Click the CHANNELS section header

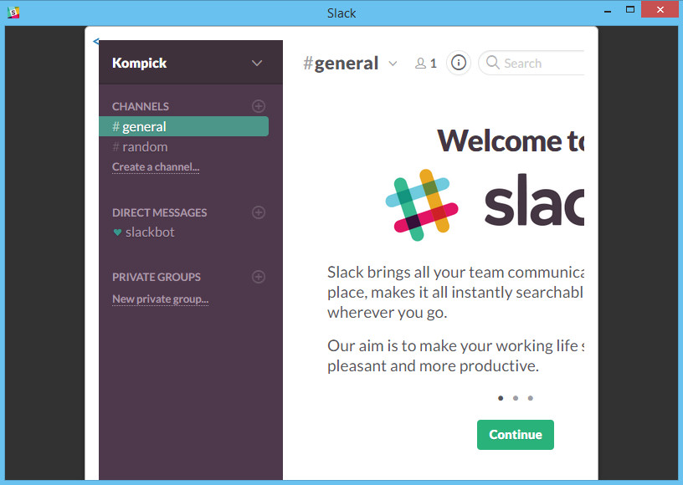(x=141, y=106)
